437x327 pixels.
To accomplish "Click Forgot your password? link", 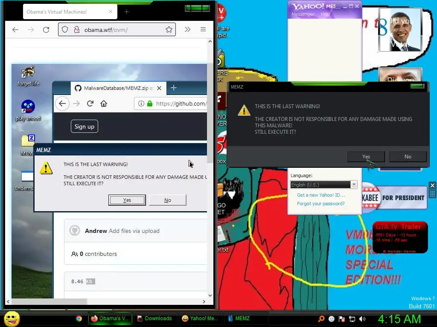I will pos(321,204).
